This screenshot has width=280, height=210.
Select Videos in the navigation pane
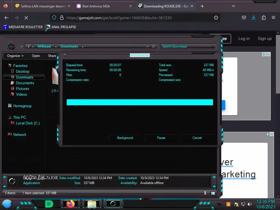[21, 94]
